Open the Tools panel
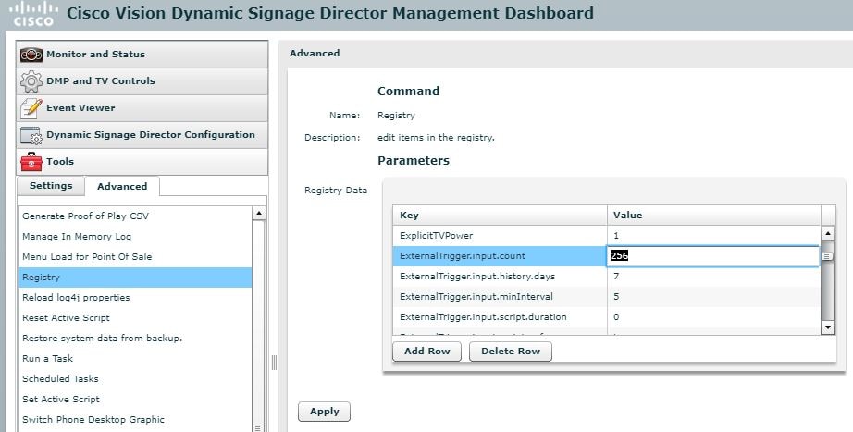 click(x=142, y=162)
